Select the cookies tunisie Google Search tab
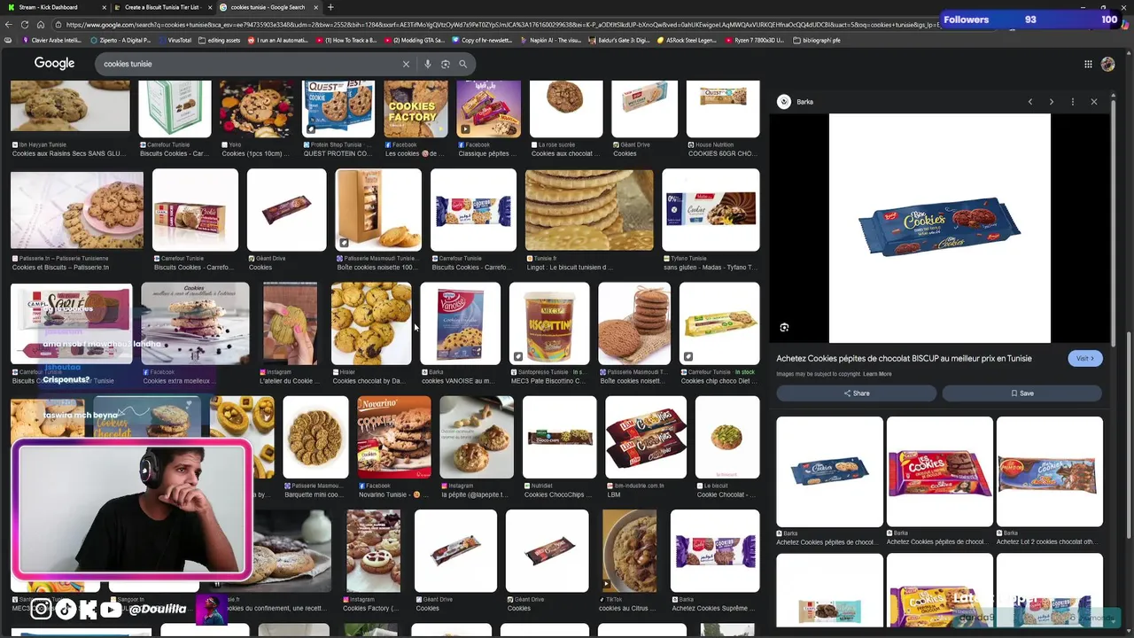This screenshot has width=1134, height=638. (268, 7)
